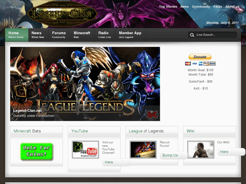
Task: Click the Month Goal: $100 text
Action: coord(201,70)
